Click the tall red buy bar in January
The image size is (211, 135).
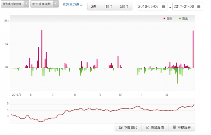[x=193, y=49]
